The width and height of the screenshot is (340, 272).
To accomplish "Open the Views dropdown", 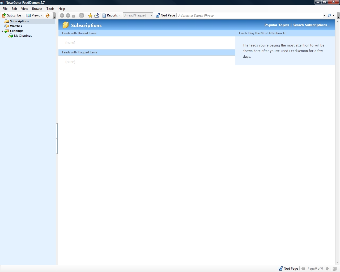I will (x=34, y=15).
